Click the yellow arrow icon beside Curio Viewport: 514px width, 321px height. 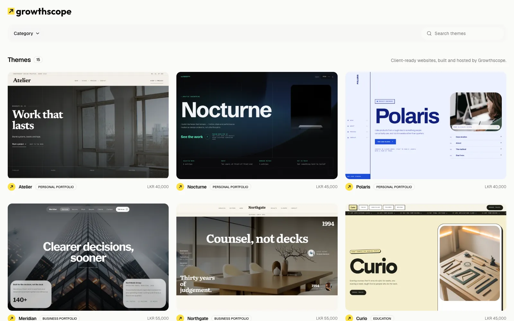[349, 318]
